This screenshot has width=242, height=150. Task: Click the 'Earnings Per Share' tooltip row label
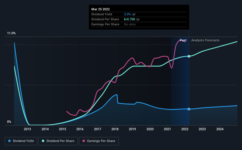(105, 24)
